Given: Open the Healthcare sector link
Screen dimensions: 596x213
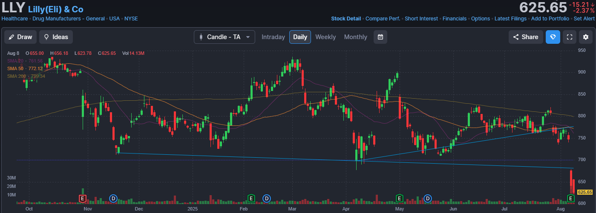Looking at the screenshot, I should tap(14, 19).
